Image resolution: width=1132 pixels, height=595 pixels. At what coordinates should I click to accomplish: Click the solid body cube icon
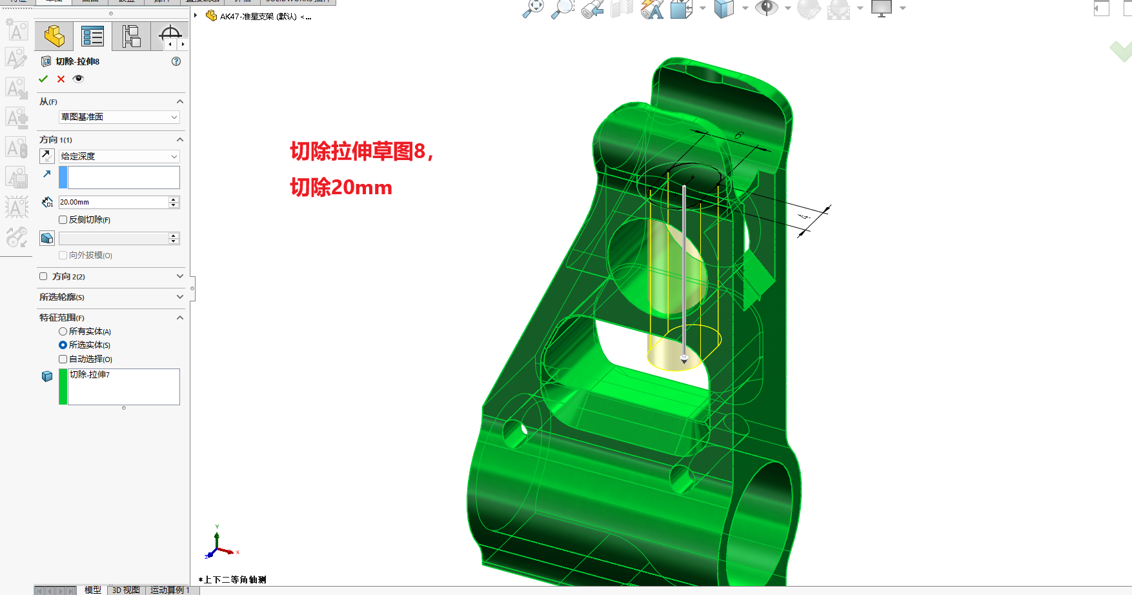(x=47, y=376)
